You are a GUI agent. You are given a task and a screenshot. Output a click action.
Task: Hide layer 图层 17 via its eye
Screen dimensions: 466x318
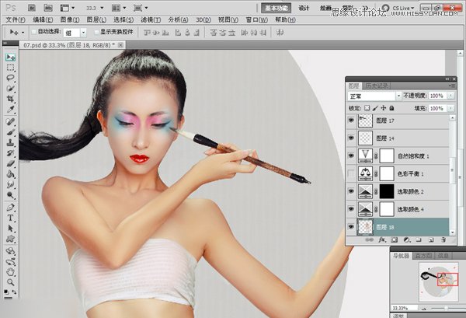(x=351, y=121)
